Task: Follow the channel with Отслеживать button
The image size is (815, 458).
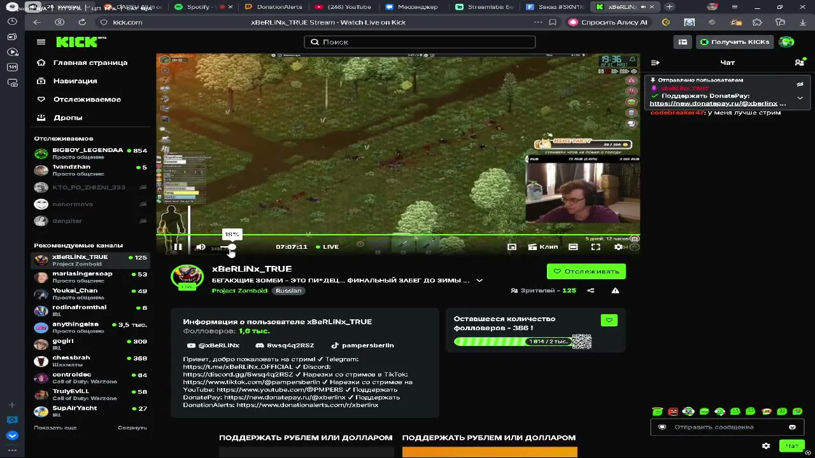Action: click(x=586, y=272)
